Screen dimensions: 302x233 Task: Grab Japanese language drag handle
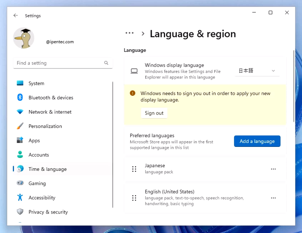coord(134,169)
